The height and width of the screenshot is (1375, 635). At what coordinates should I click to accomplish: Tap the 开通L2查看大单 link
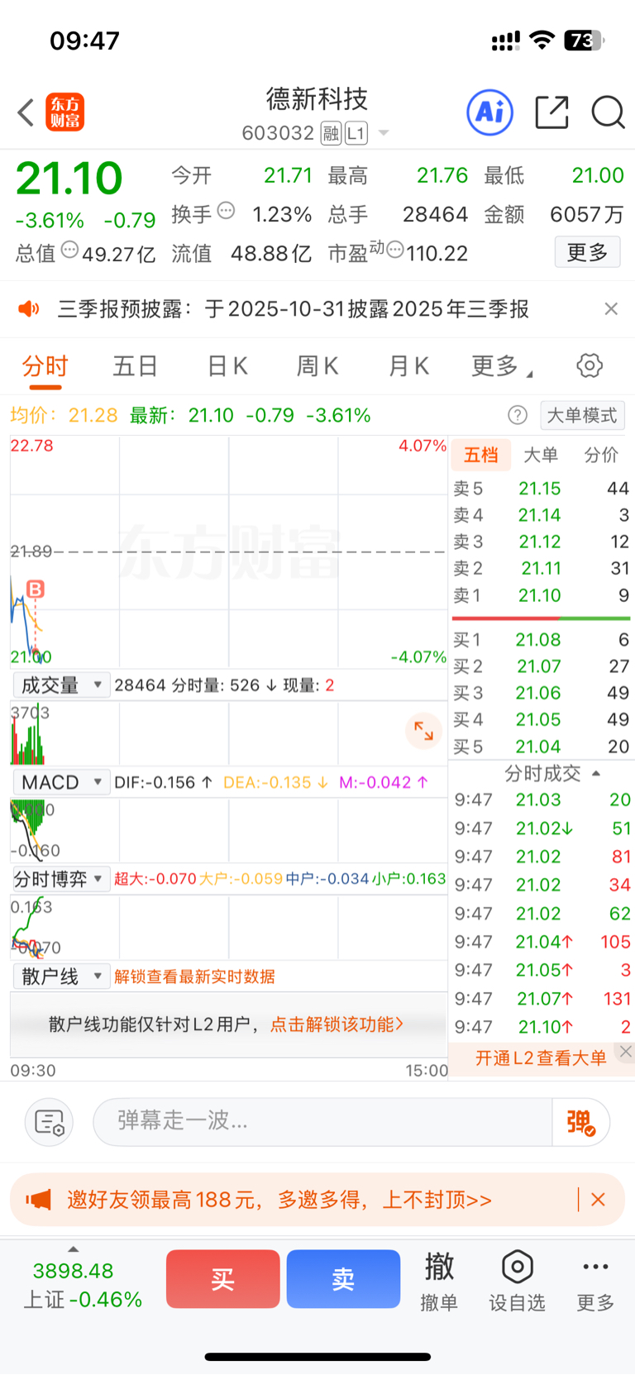541,1058
